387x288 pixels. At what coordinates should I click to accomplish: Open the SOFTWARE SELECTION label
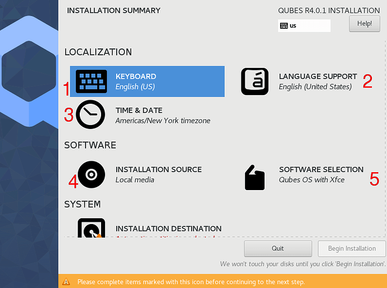coord(321,169)
